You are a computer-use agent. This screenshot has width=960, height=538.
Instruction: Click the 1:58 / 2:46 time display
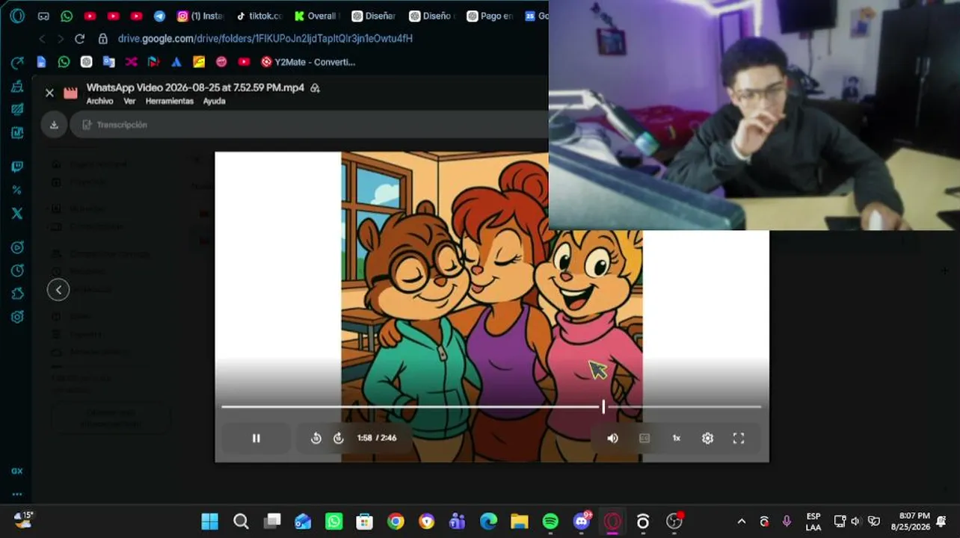click(377, 438)
